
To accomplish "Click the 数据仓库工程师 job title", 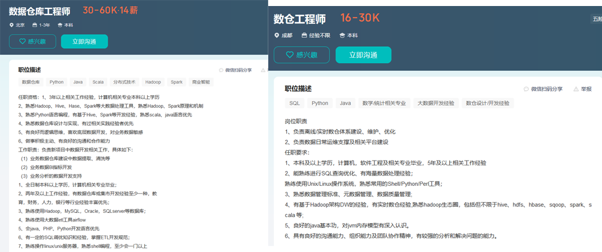I will click(40, 11).
